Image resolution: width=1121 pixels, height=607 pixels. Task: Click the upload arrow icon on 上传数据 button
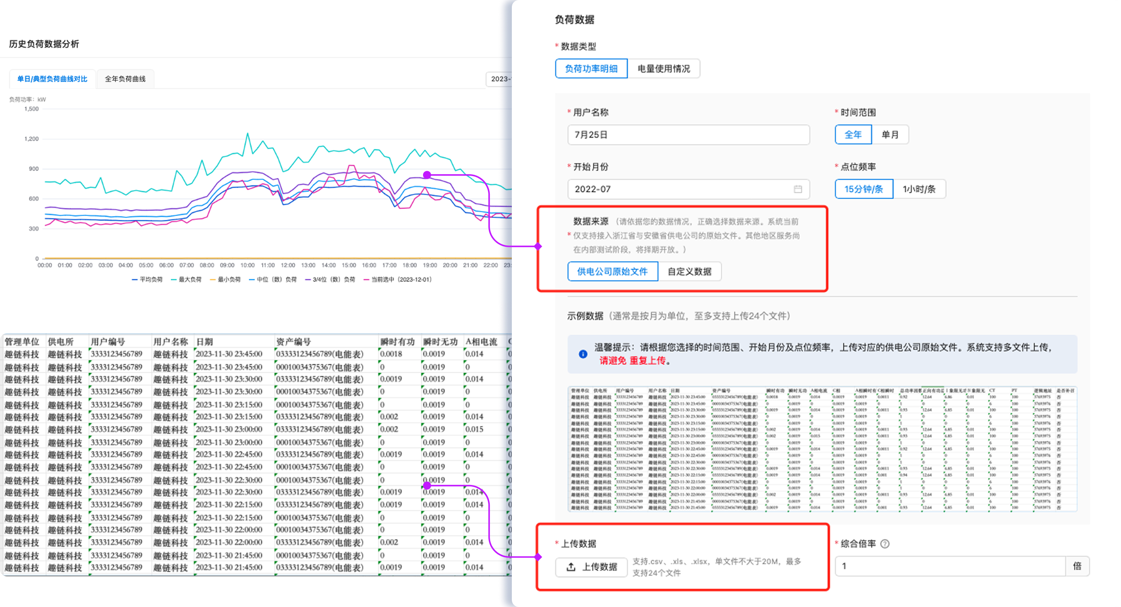571,567
